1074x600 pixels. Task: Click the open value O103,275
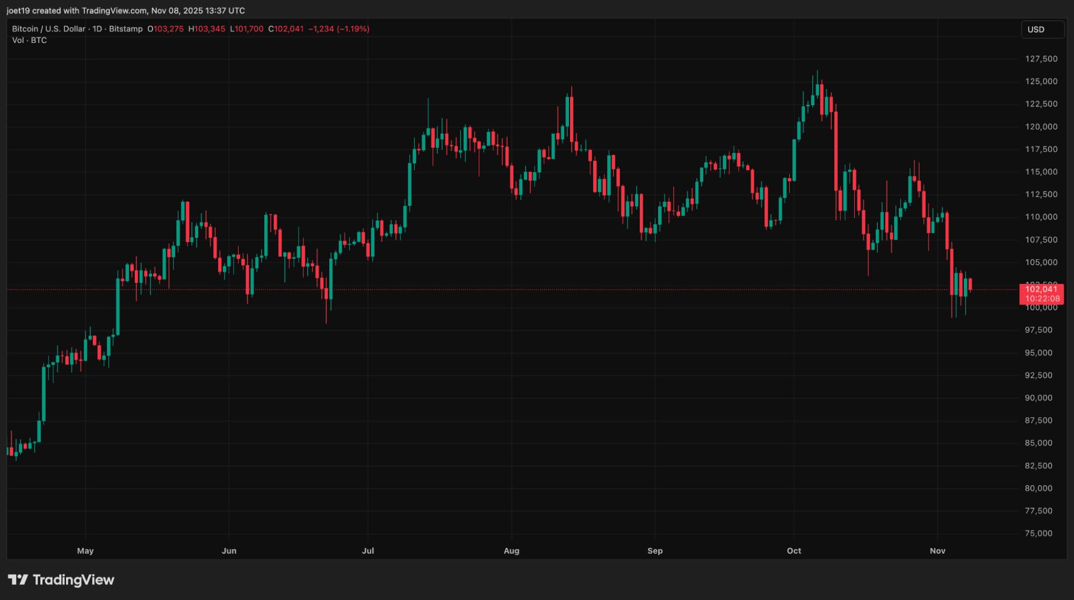165,29
